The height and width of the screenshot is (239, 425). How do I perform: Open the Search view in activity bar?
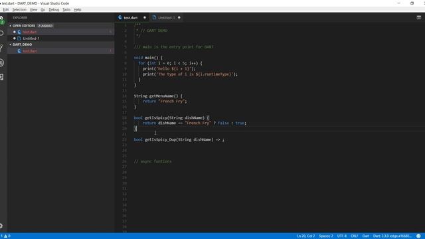[1, 33]
